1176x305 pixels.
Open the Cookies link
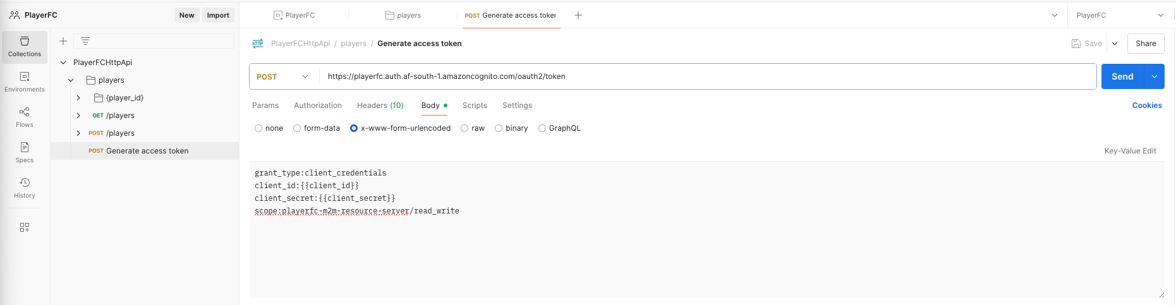[1147, 105]
